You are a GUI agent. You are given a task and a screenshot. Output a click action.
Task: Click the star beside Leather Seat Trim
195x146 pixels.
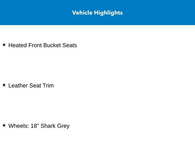point(4,85)
